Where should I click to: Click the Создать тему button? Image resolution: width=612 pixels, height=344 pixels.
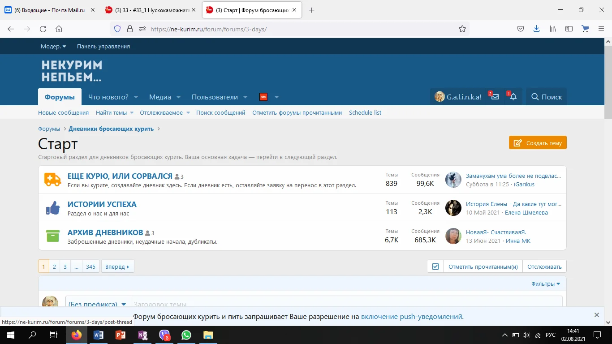538,143
